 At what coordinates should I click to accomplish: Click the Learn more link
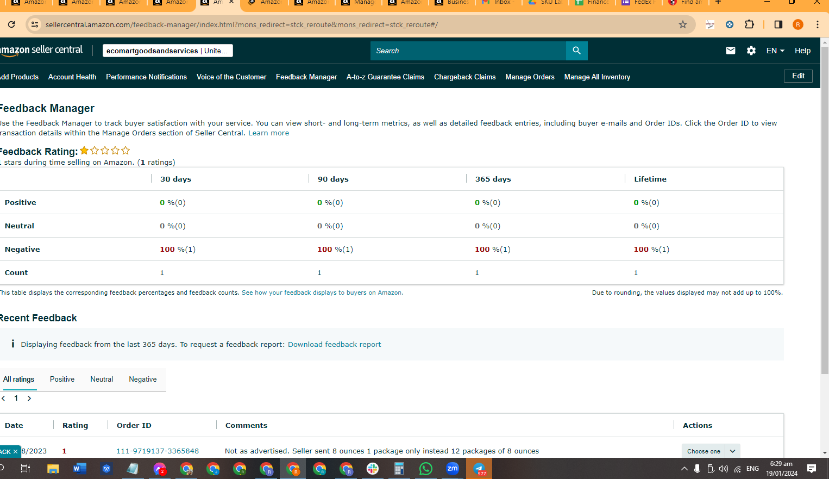tap(268, 133)
